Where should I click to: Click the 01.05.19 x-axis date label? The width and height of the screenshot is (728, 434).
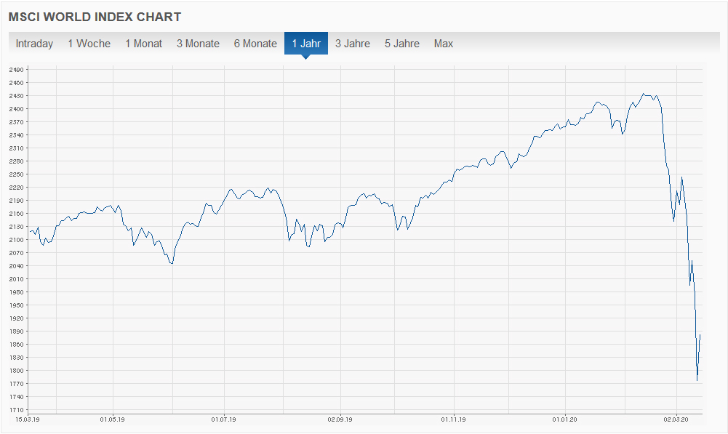pyautogui.click(x=112, y=419)
